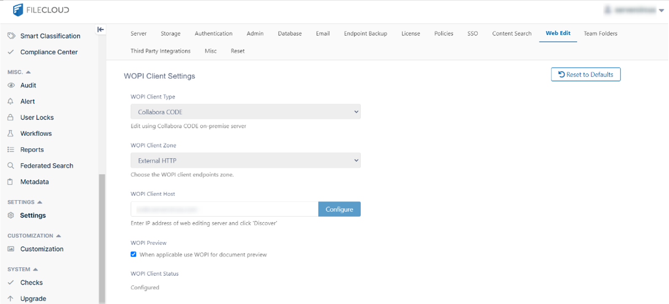Open Workflows section

(36, 133)
